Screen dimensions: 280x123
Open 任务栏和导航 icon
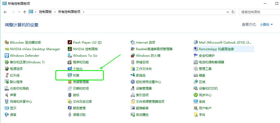pos(7,88)
